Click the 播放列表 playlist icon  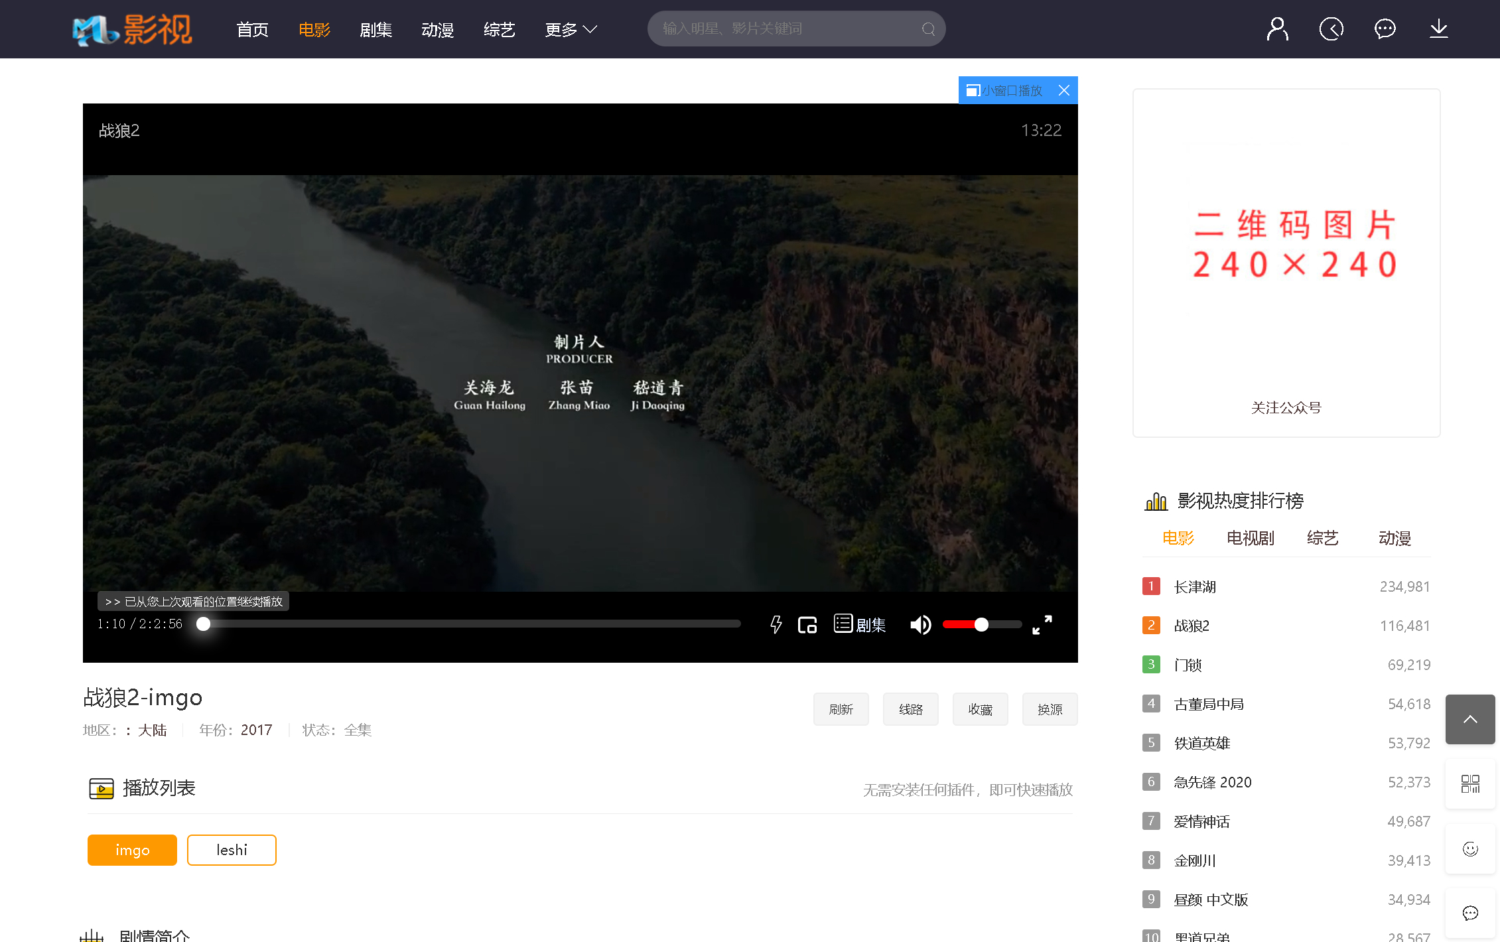point(102,788)
